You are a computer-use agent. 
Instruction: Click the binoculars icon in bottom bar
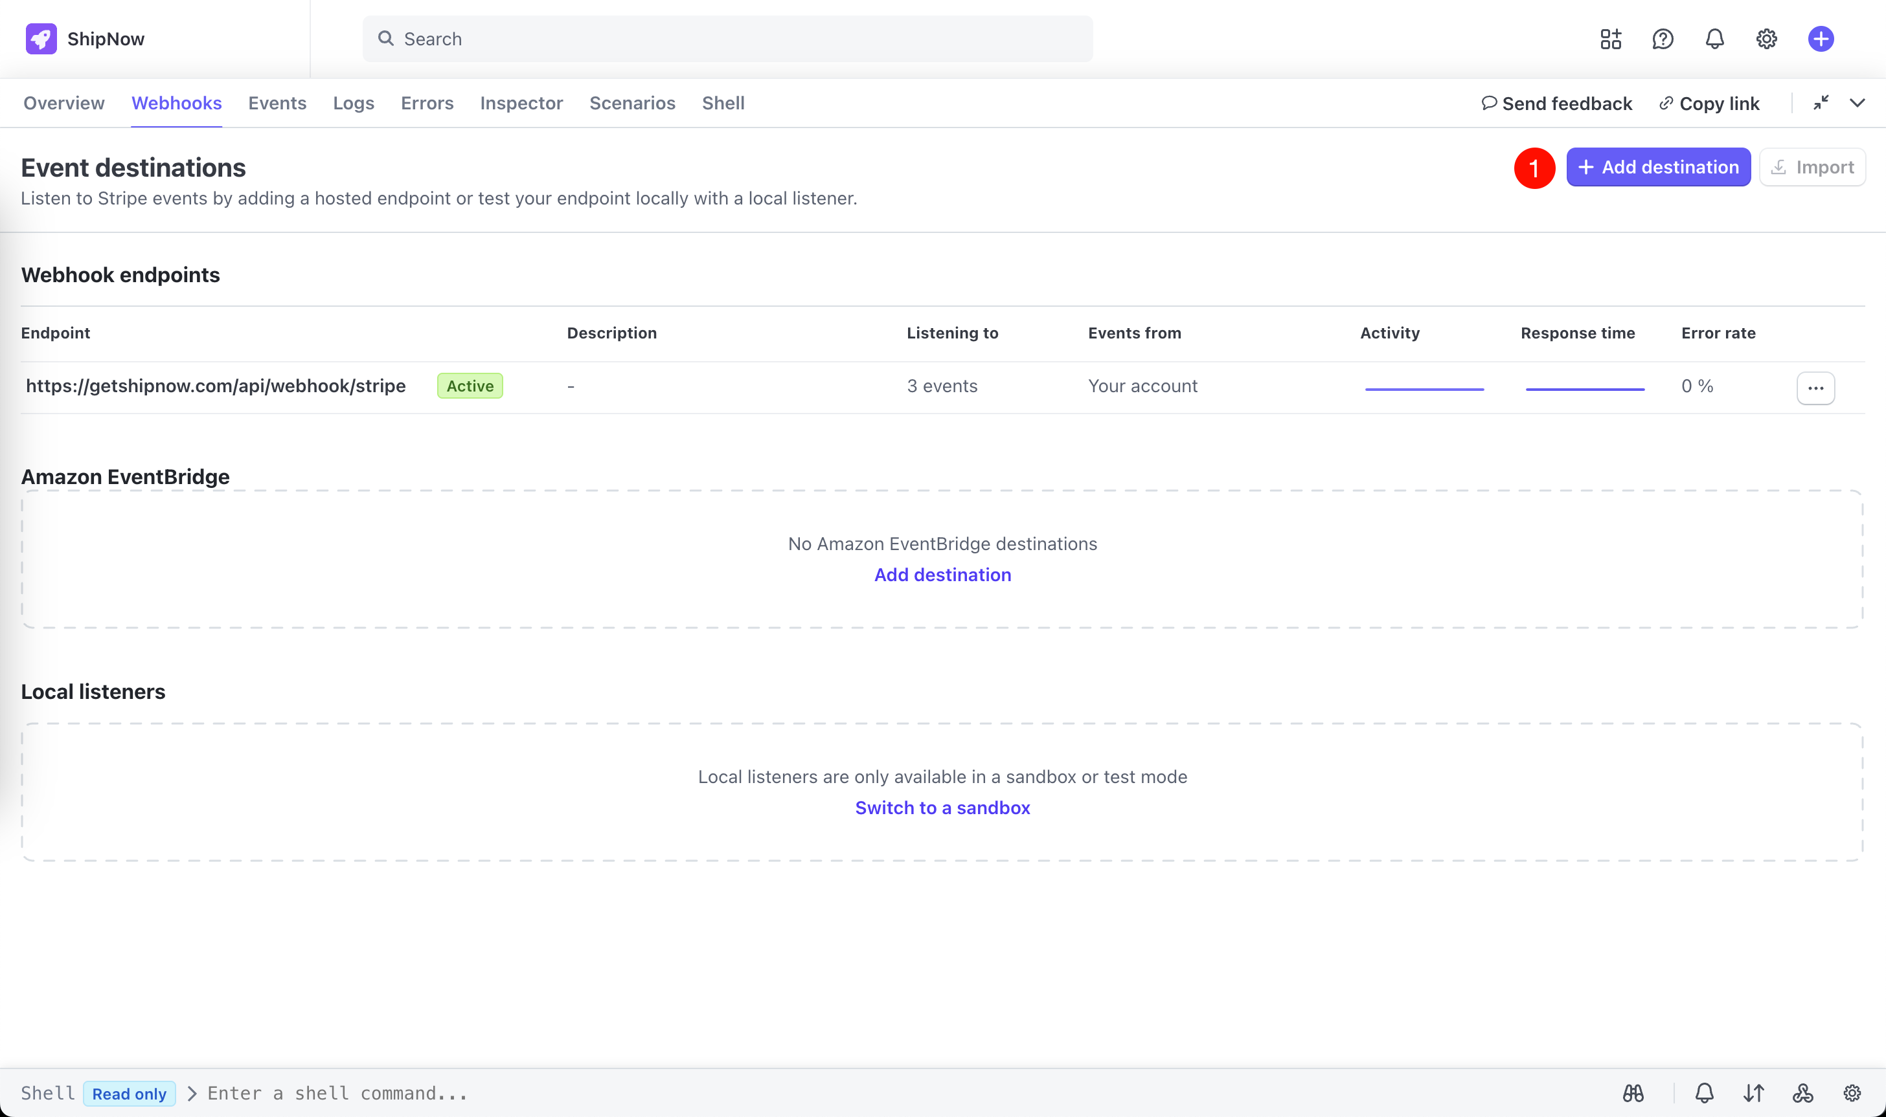(x=1633, y=1093)
